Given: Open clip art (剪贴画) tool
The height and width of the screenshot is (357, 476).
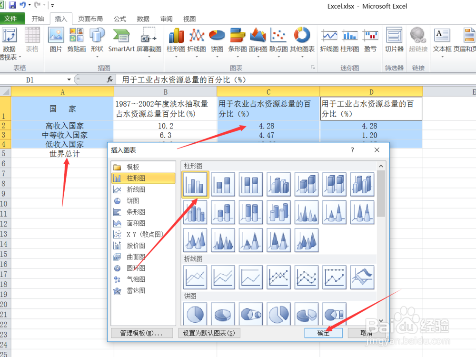Looking at the screenshot, I should pos(77,40).
